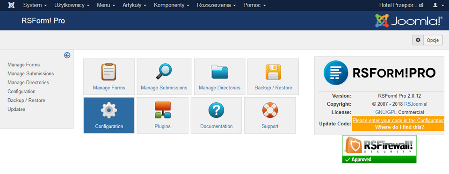Click 'Where do I find this?' link

[399, 127]
